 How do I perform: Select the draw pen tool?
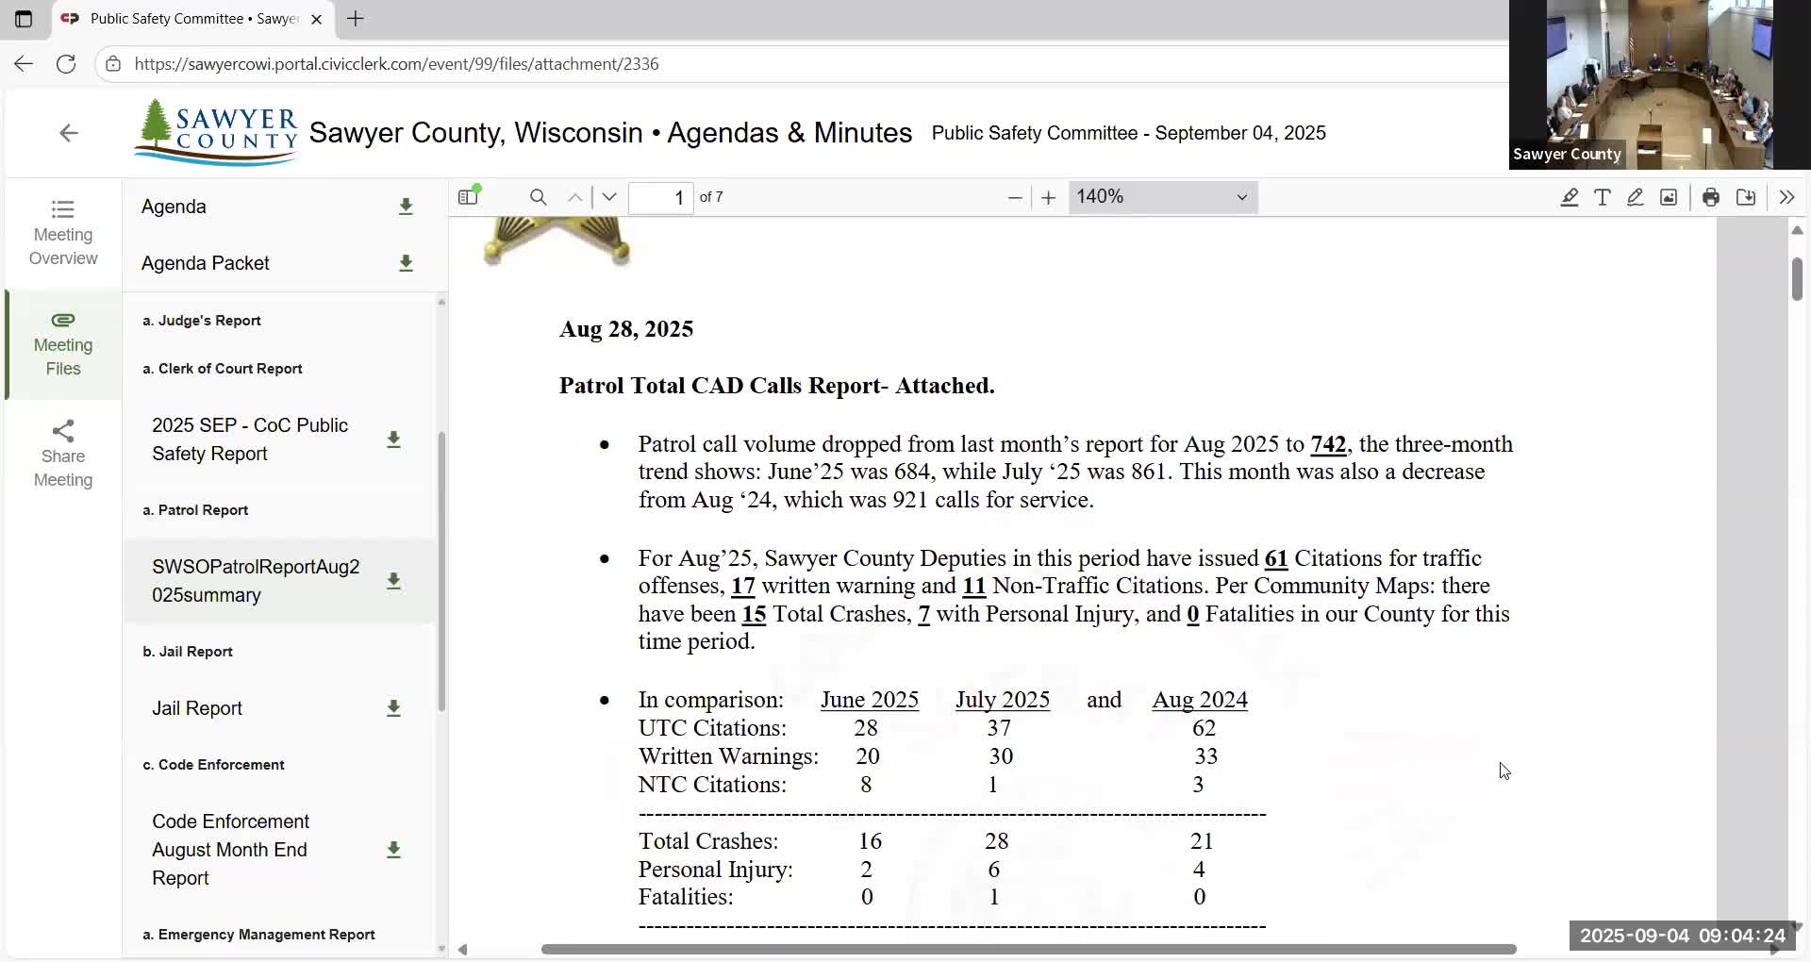pyautogui.click(x=1636, y=197)
